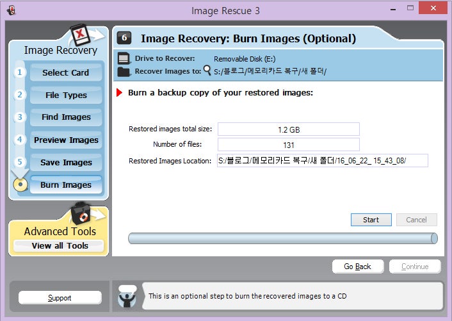This screenshot has width=452, height=321.
Task: Click the Image Recovery panel heading
Action: (x=61, y=50)
